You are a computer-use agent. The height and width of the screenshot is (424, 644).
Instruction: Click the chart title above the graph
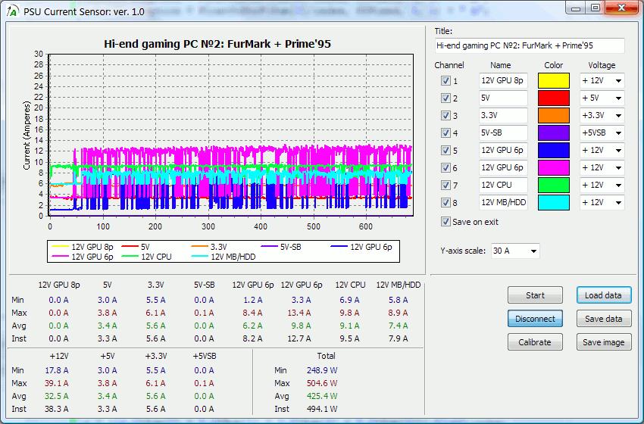click(217, 44)
